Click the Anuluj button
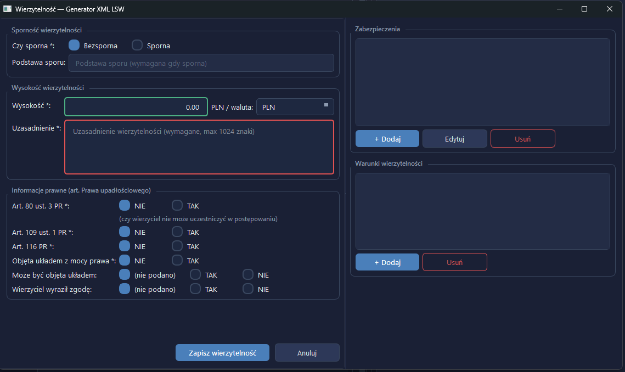The height and width of the screenshot is (372, 625). [x=307, y=353]
